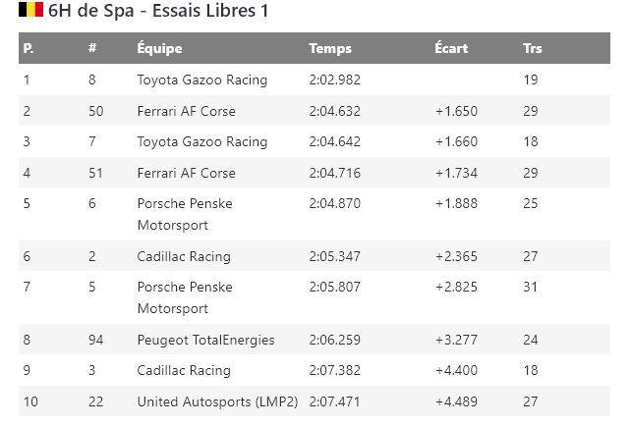Click Cadillac Racing team in sixth position
The width and height of the screenshot is (631, 426).
click(184, 256)
